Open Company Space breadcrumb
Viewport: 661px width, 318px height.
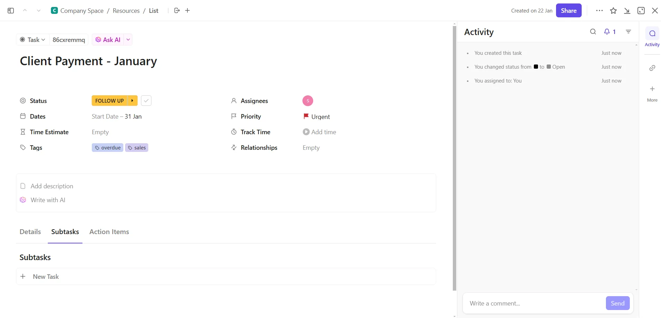tap(82, 11)
